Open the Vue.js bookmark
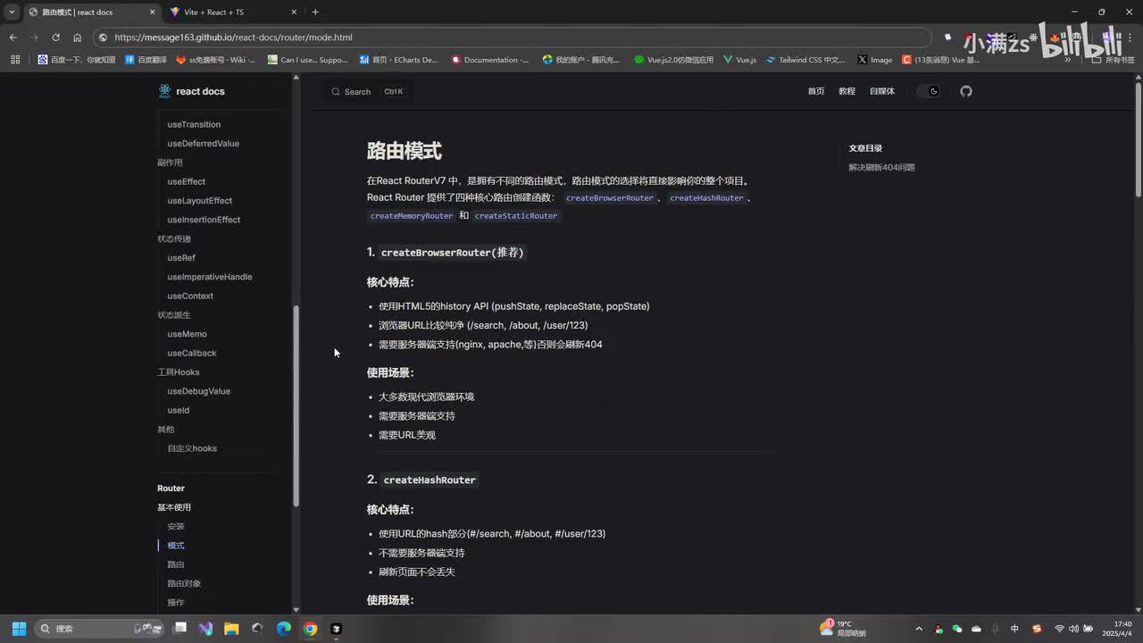The height and width of the screenshot is (643, 1143). pyautogui.click(x=740, y=60)
